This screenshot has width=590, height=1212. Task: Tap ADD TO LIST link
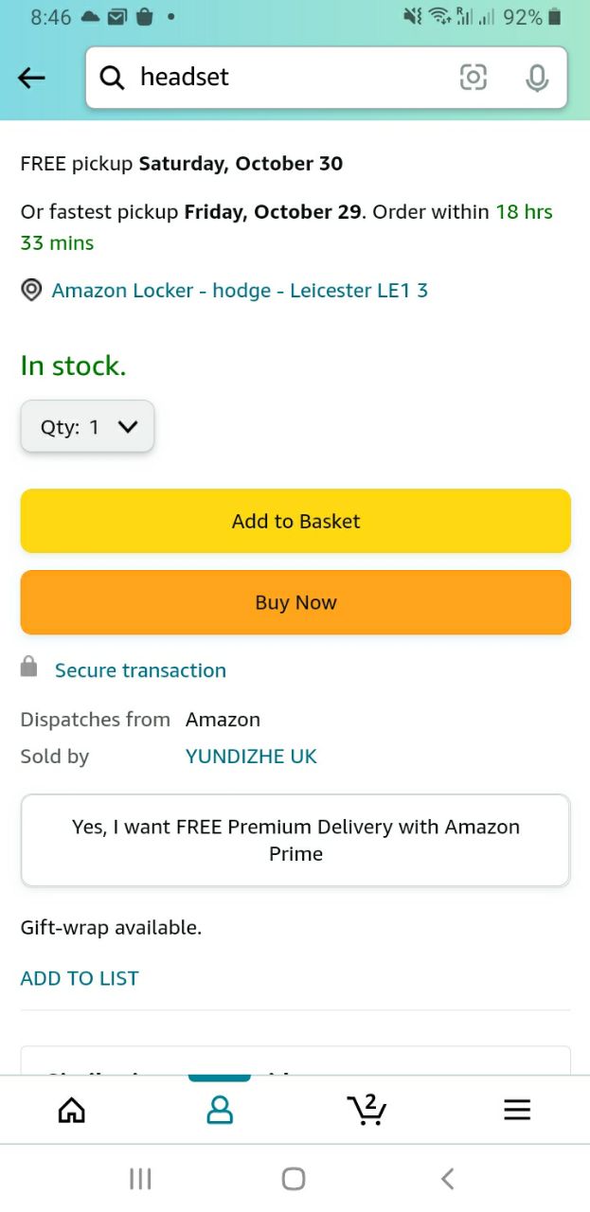tap(80, 978)
